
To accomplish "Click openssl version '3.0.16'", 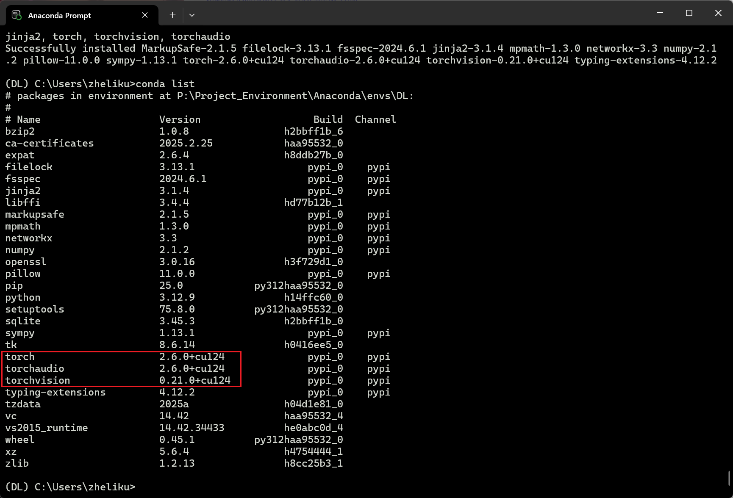I will (x=177, y=262).
